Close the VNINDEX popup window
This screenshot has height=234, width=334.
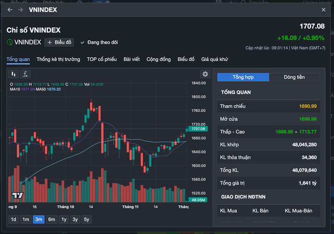(323, 10)
